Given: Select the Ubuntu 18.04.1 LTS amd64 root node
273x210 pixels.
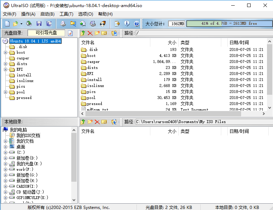Looking at the screenshot, I should click(x=35, y=41).
